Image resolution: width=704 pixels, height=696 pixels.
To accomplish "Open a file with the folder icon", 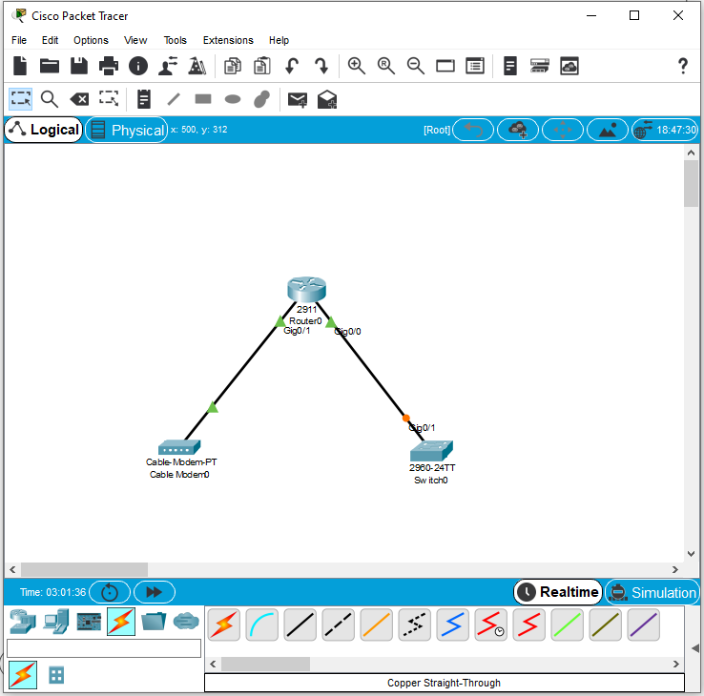I will 50,66.
